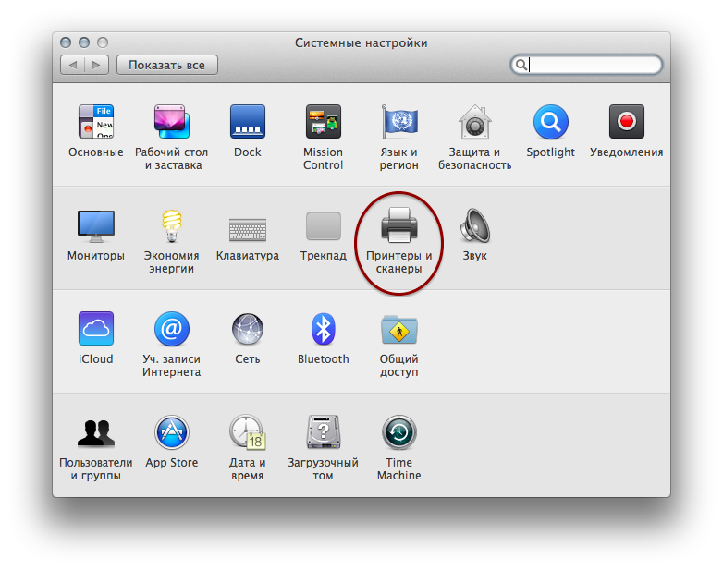Image resolution: width=723 pixels, height=570 pixels.
Task: Click the magnifier icon in search
Action: pyautogui.click(x=521, y=65)
